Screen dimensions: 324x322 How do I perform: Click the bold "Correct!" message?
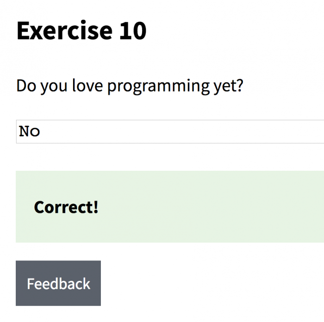[x=66, y=207]
